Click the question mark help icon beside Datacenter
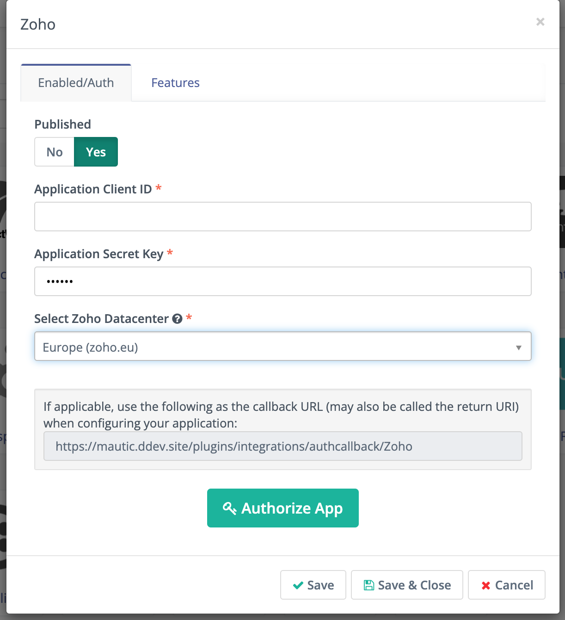565x620 pixels. [x=177, y=319]
